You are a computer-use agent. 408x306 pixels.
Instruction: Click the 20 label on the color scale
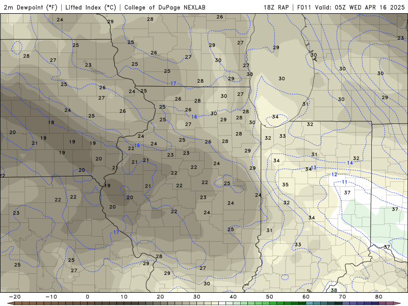coord(160,297)
